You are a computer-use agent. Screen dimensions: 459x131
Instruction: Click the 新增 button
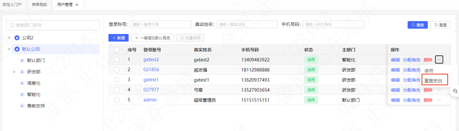click(119, 38)
